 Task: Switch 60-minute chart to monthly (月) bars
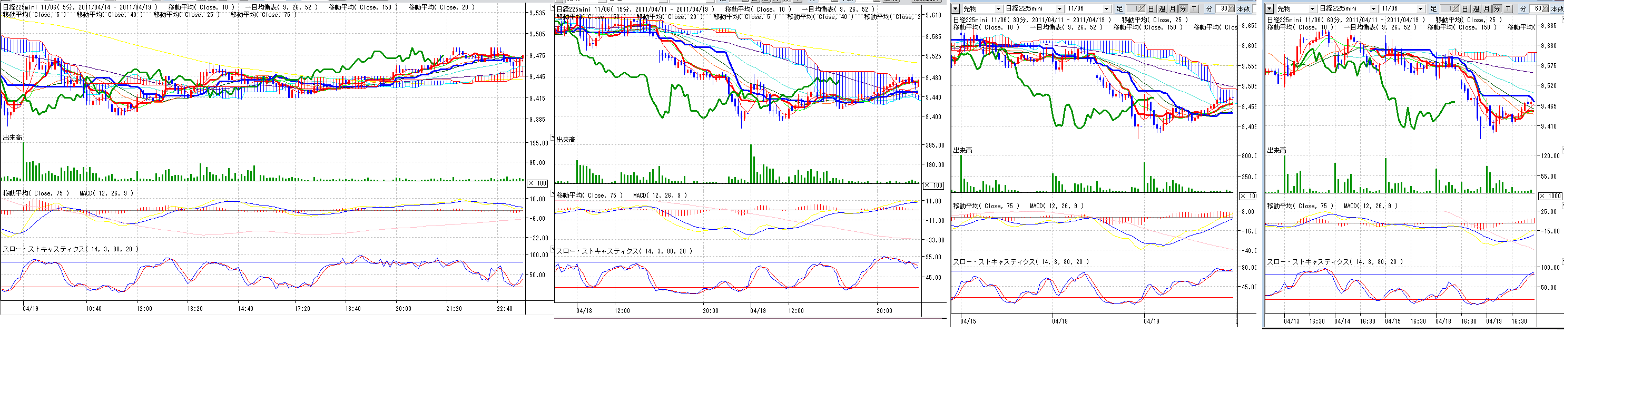pyautogui.click(x=1487, y=9)
